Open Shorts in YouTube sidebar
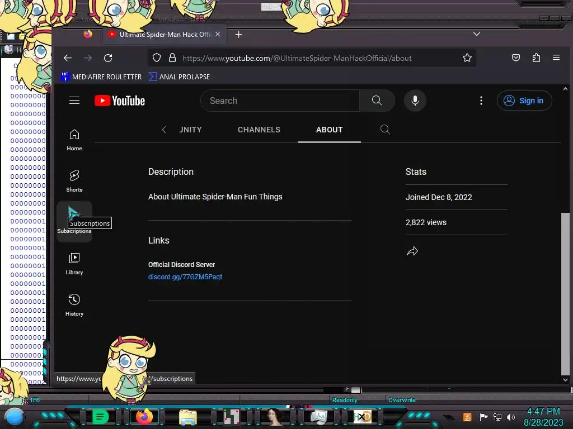The height and width of the screenshot is (429, 573). [74, 181]
